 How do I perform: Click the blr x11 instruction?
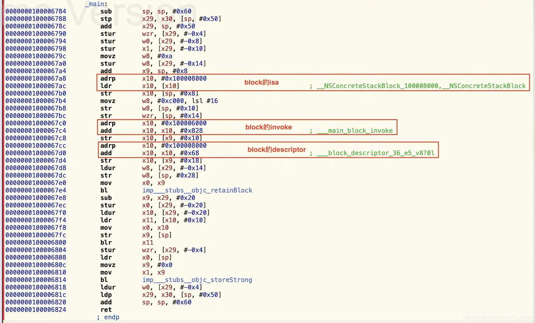pyautogui.click(x=127, y=242)
